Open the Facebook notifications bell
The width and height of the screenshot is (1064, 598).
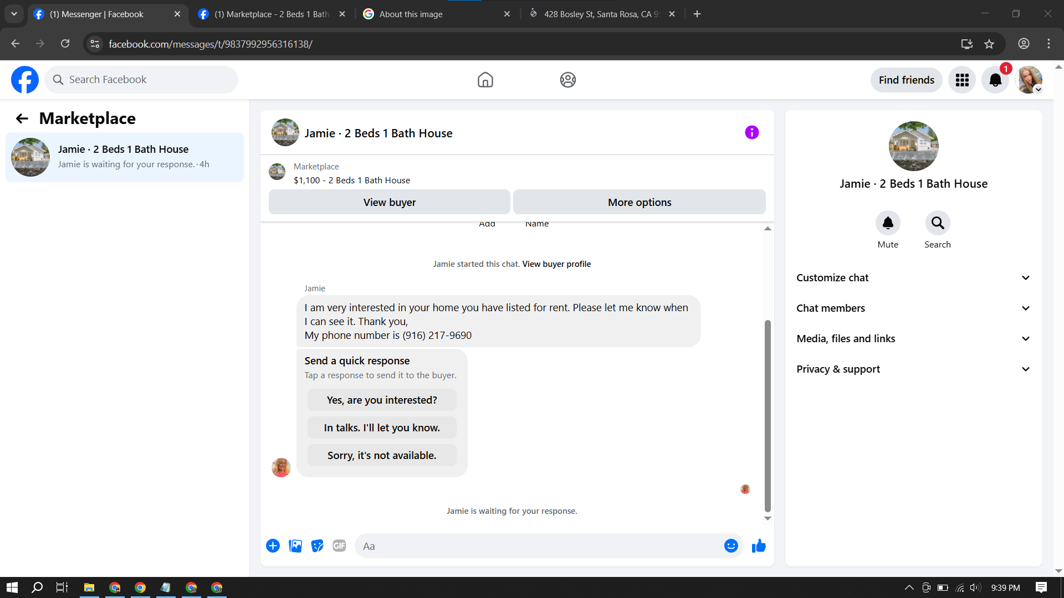pos(995,80)
